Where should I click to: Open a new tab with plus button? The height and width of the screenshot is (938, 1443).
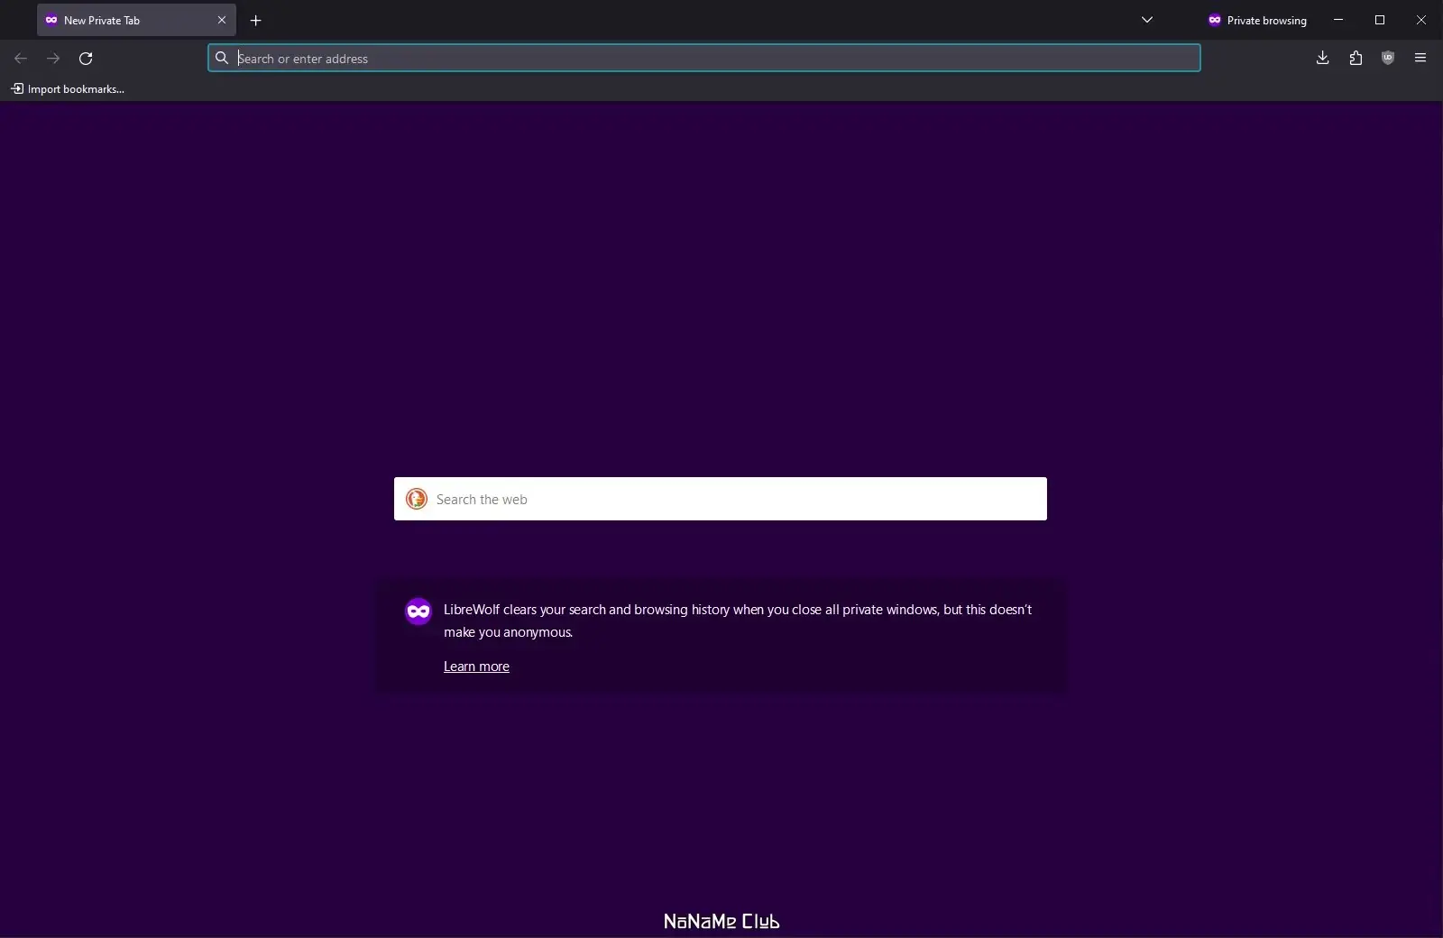tap(256, 20)
